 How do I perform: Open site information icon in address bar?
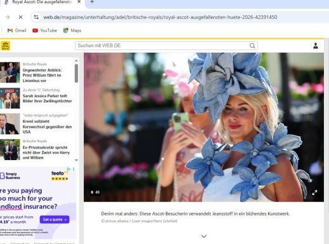point(36,17)
